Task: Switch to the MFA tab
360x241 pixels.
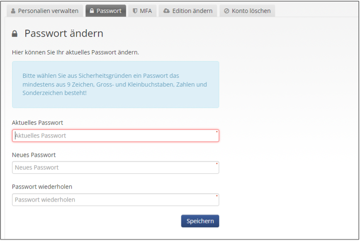Action: (x=142, y=11)
